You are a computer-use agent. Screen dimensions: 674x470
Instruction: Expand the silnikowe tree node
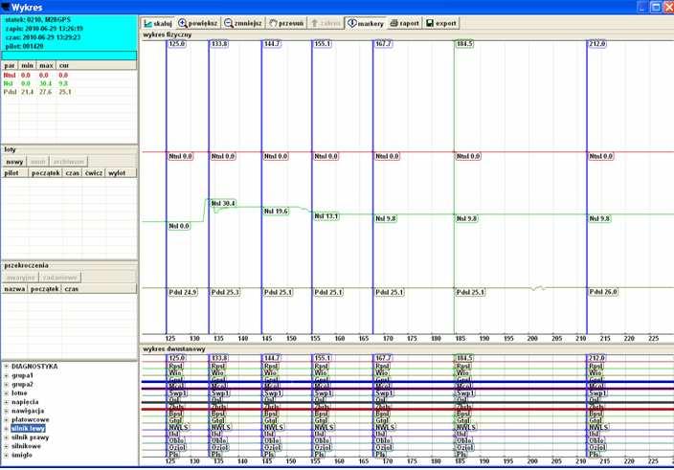click(x=7, y=446)
